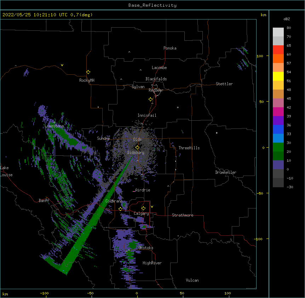305x298 pixels.
Task: Click the Olds town label
Action: tap(137, 139)
